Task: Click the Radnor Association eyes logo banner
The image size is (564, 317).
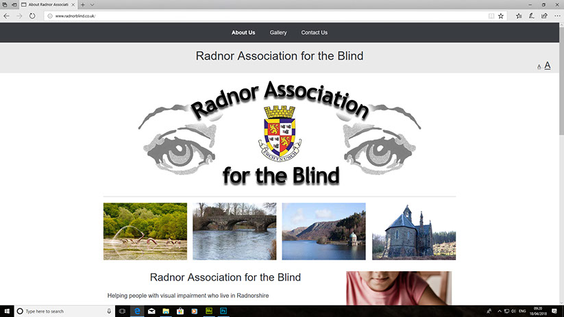Action: pos(280,134)
